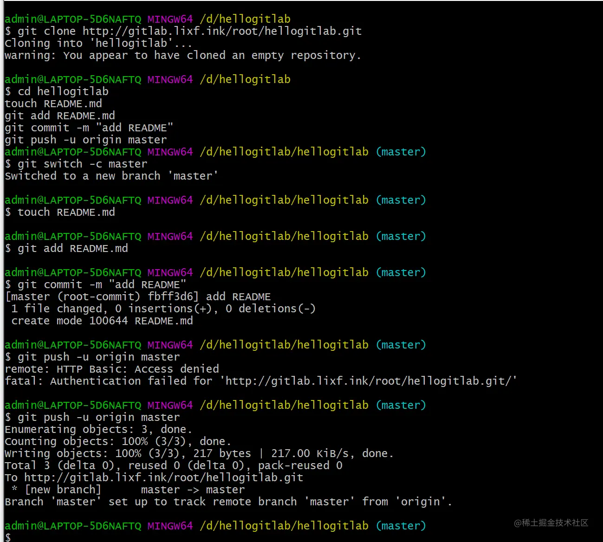The image size is (603, 542).
Task: Click the "[master (root-commit) fbff3d6] add README" line
Action: pyautogui.click(x=138, y=297)
